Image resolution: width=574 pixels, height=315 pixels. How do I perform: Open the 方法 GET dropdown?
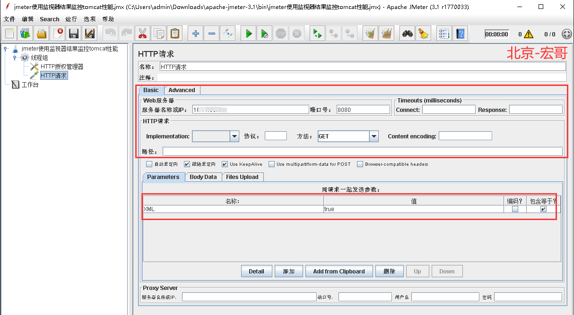(x=374, y=136)
